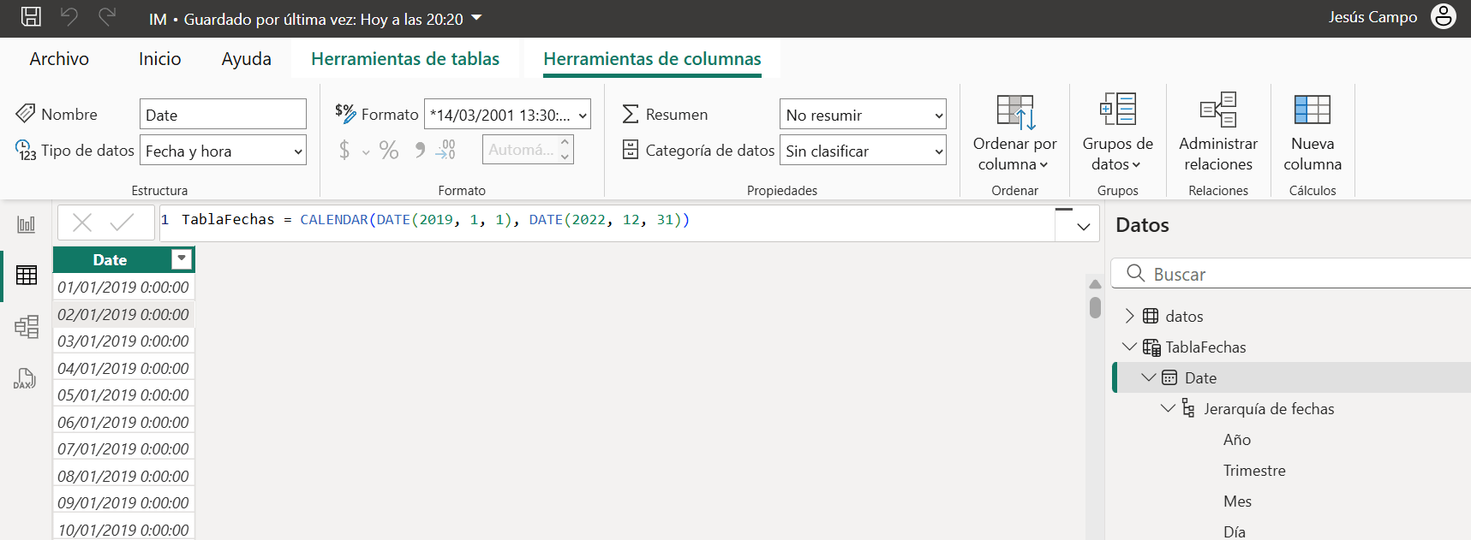The width and height of the screenshot is (1471, 540).
Task: Save the report with the disk icon
Action: coord(31,16)
